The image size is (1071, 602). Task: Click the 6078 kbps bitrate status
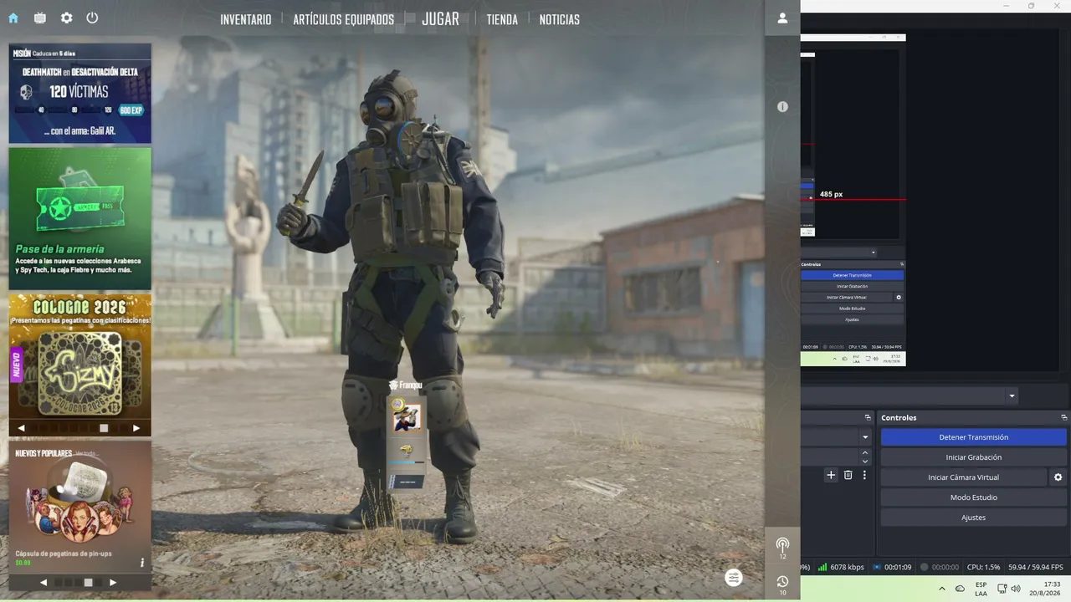click(841, 567)
